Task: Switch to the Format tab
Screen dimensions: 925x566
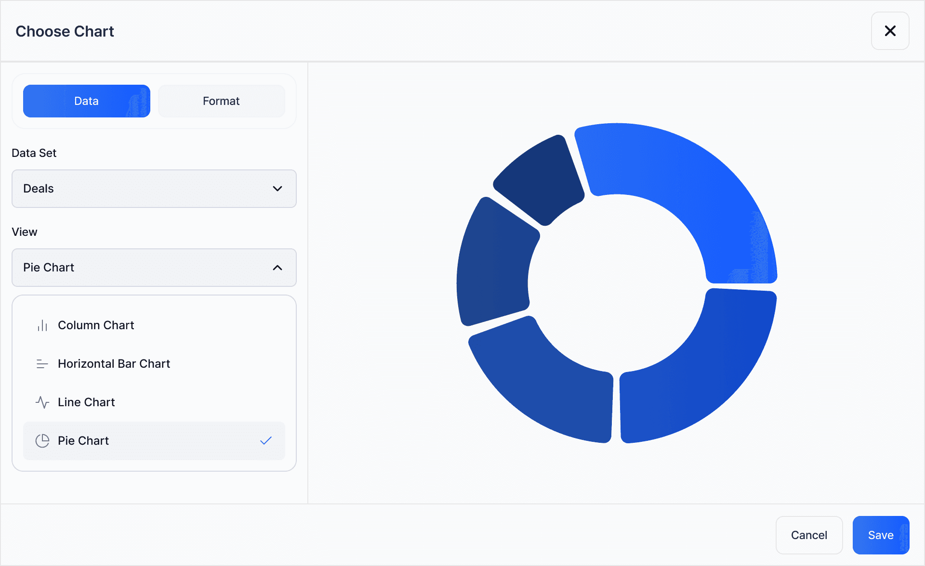Action: pos(221,101)
